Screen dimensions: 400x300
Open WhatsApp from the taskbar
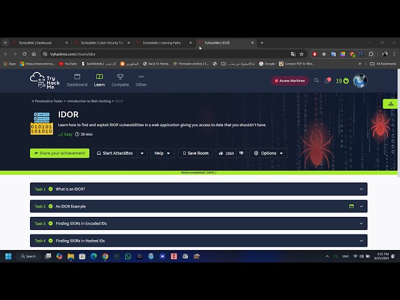point(128,256)
